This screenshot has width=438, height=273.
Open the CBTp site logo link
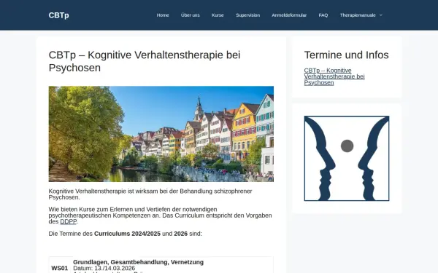(x=58, y=15)
